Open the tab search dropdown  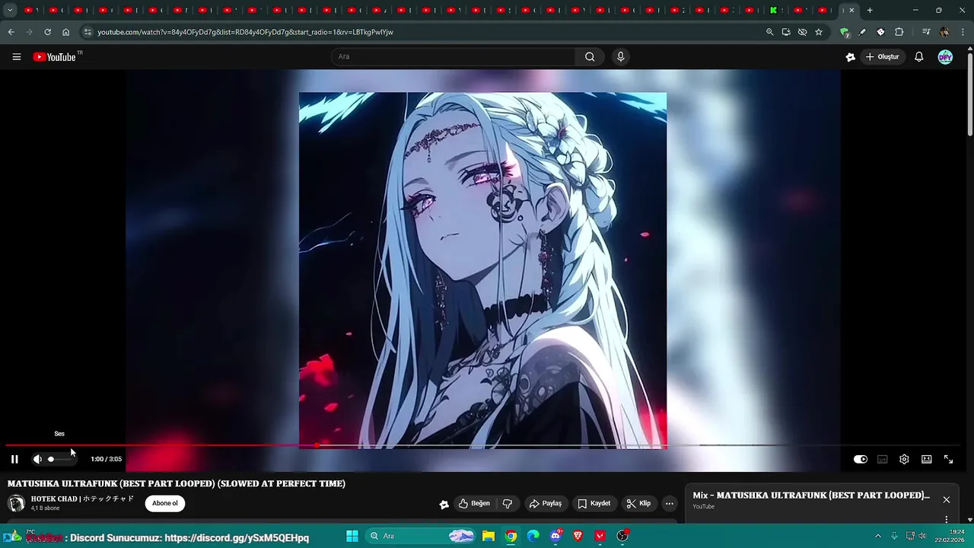10,11
